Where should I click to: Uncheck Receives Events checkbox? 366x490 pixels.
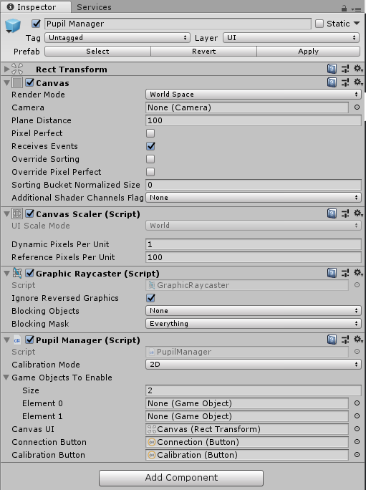pyautogui.click(x=150, y=146)
